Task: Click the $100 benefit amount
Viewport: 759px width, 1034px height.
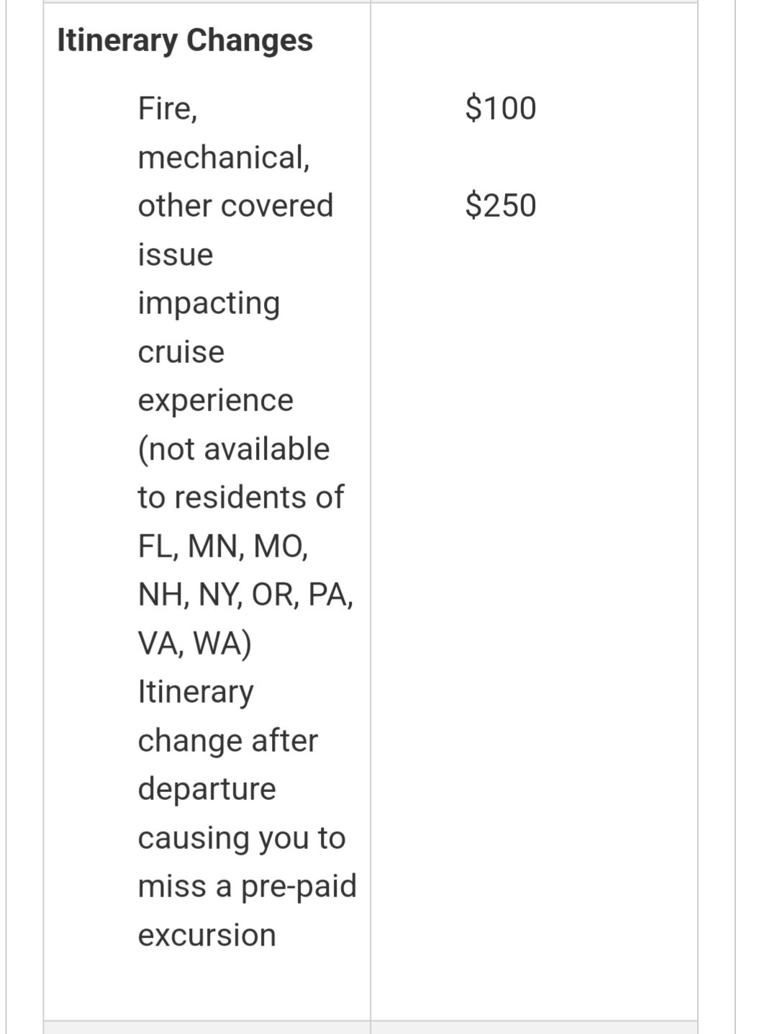Action: pyautogui.click(x=501, y=108)
